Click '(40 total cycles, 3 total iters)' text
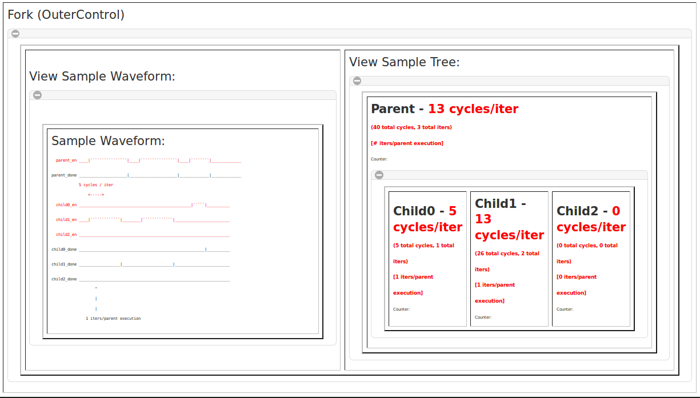This screenshot has width=700, height=398. pos(411,127)
